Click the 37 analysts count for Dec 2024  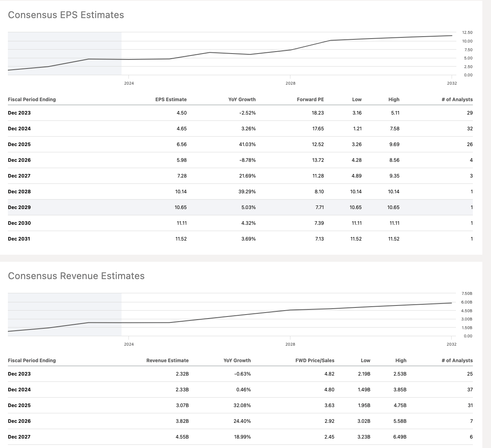(x=470, y=390)
